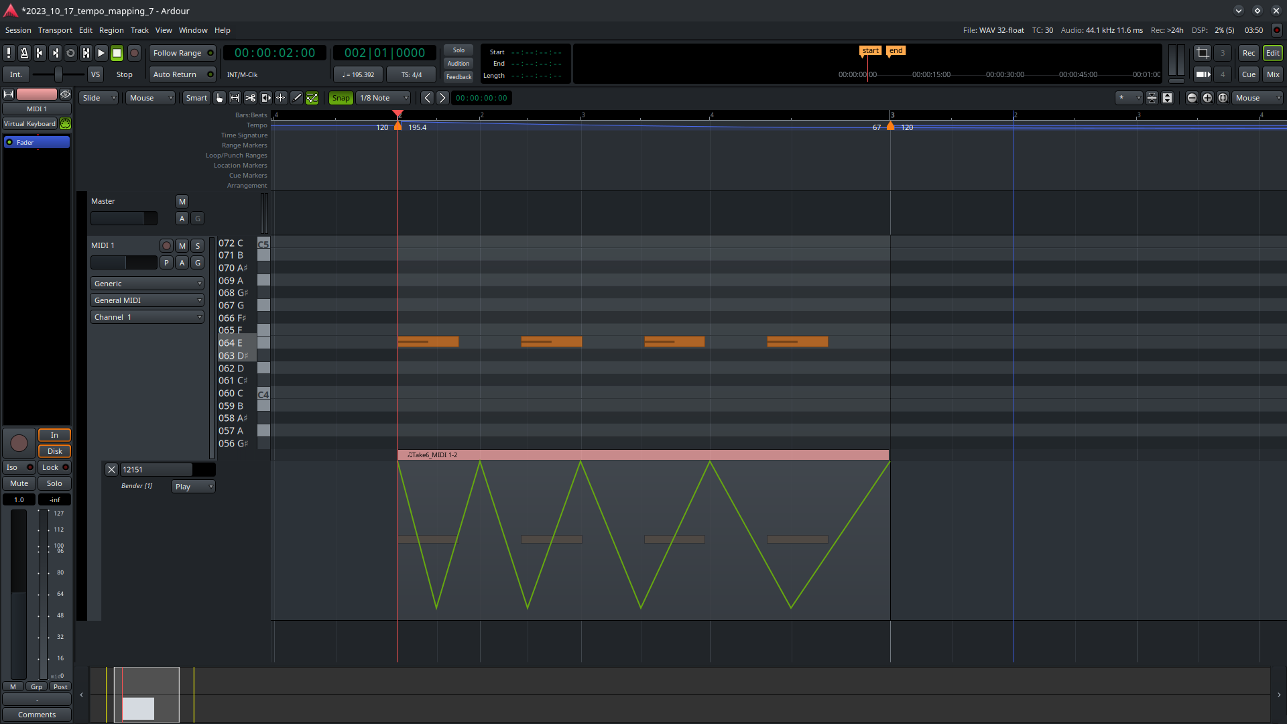Image resolution: width=1287 pixels, height=724 pixels.
Task: Open the Session menu
Action: click(17, 30)
